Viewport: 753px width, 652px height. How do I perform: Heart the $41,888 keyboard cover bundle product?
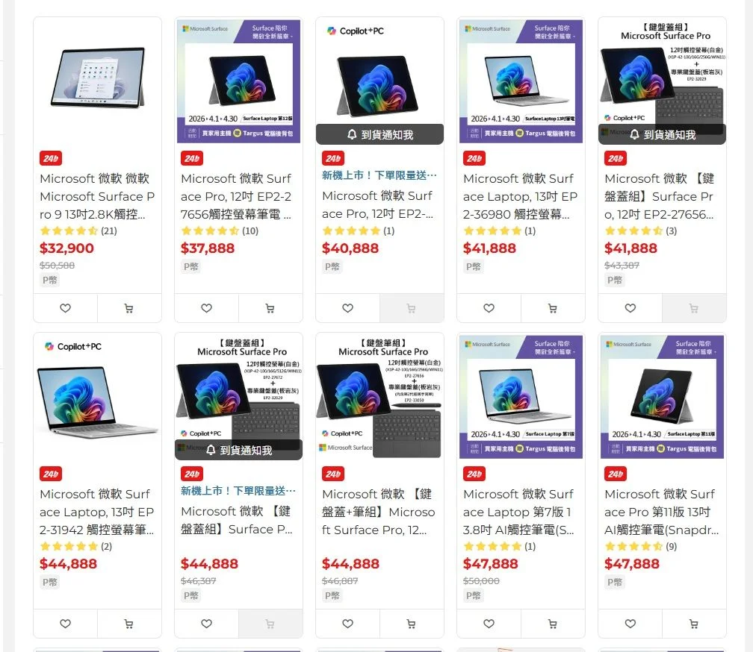click(x=630, y=308)
